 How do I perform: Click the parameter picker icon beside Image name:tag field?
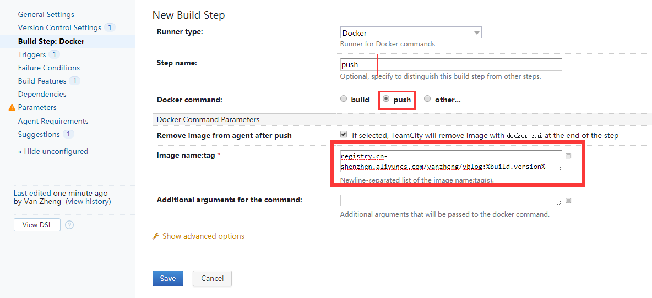568,156
